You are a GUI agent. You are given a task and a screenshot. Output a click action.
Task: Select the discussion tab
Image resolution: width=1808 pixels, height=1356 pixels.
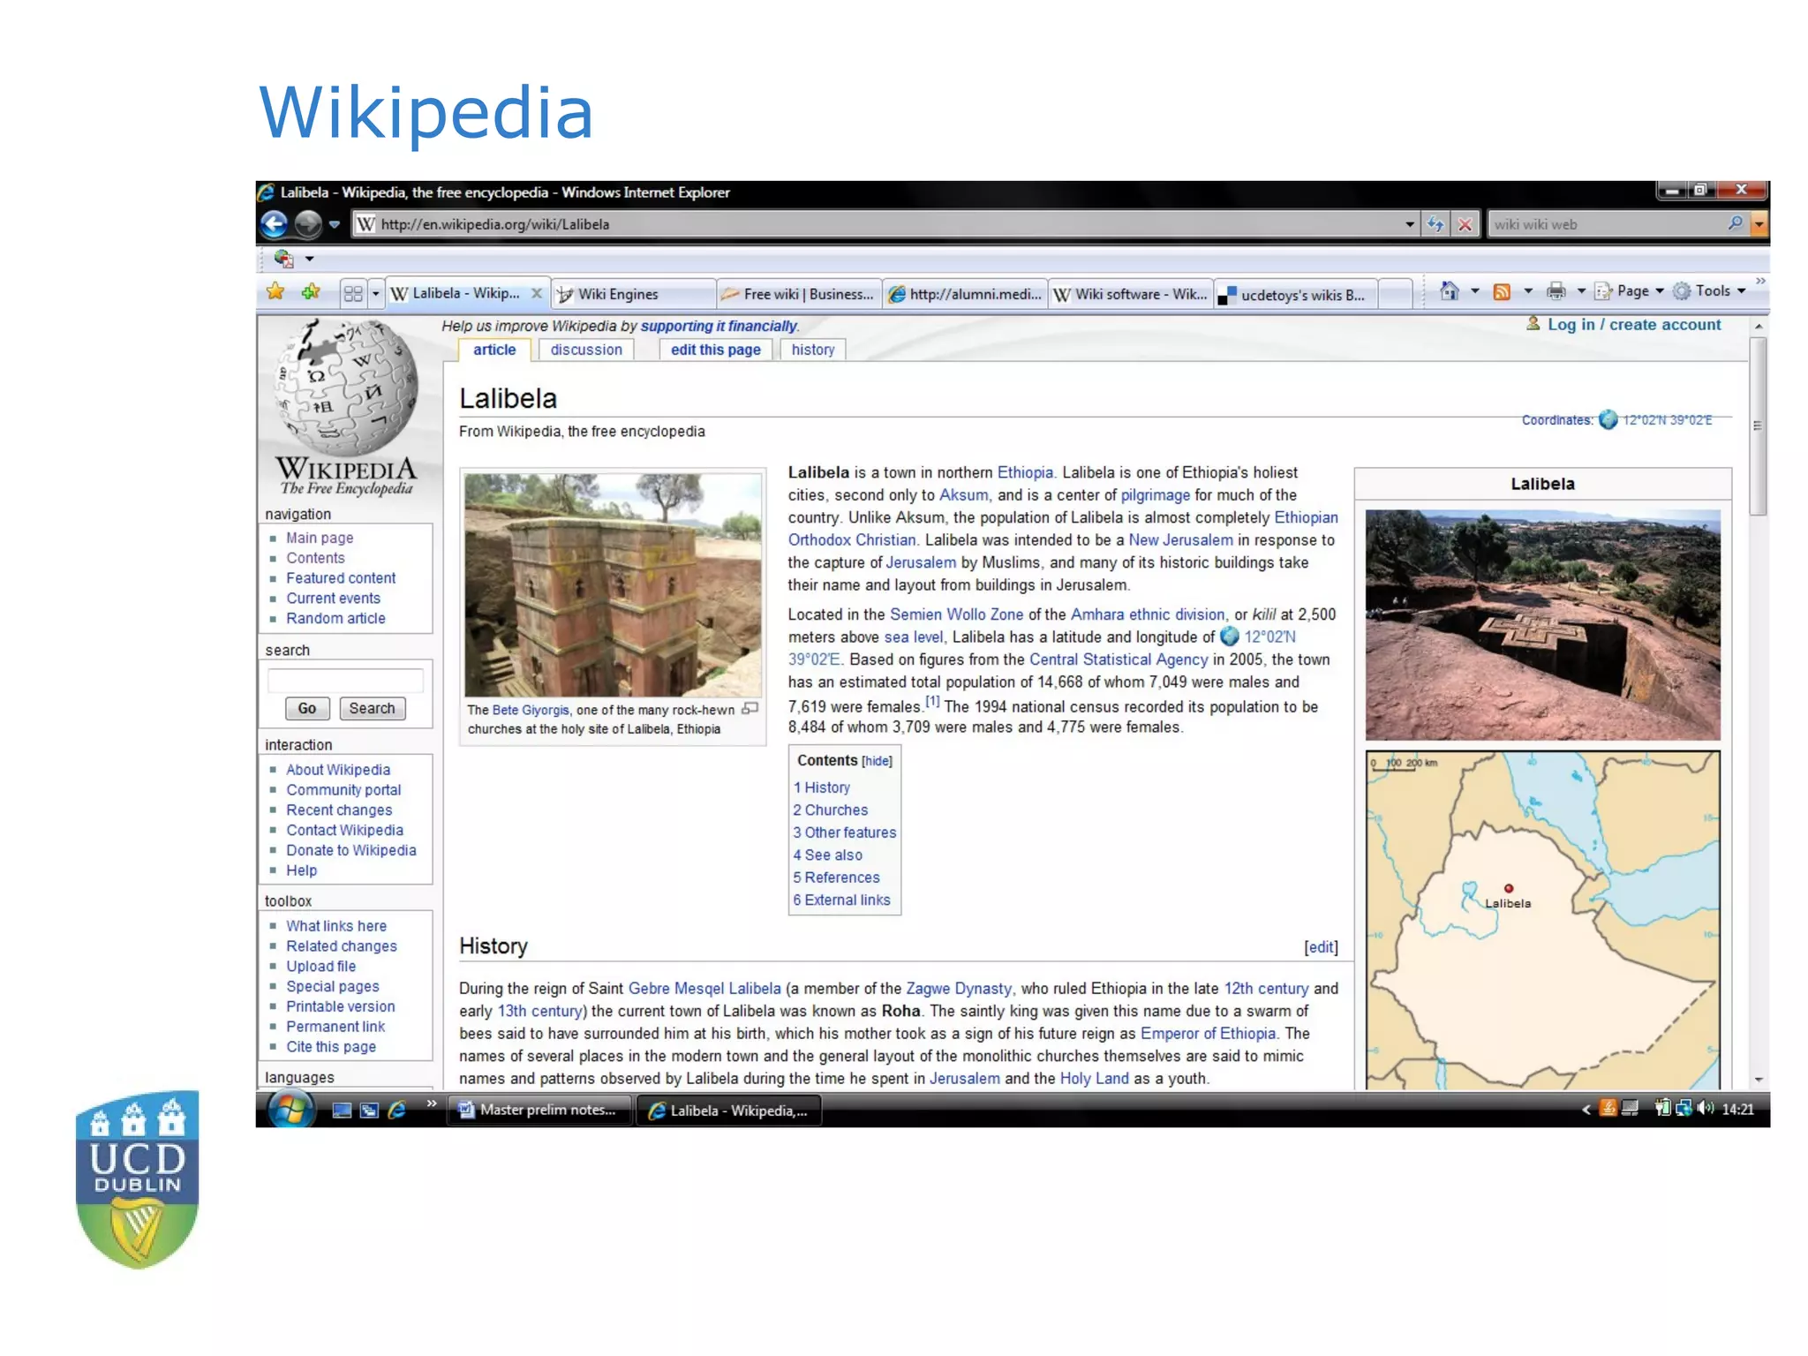coord(586,350)
